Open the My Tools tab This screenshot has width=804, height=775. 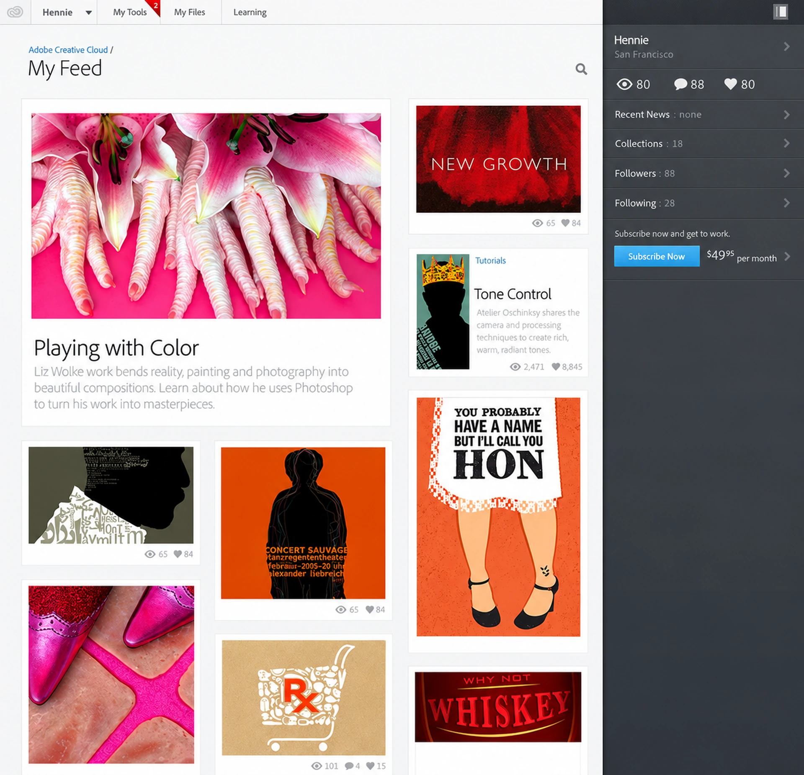(x=130, y=12)
